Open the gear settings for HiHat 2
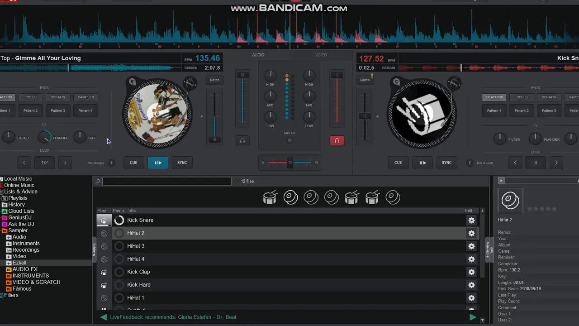Image resolution: width=579 pixels, height=326 pixels. 471,233
